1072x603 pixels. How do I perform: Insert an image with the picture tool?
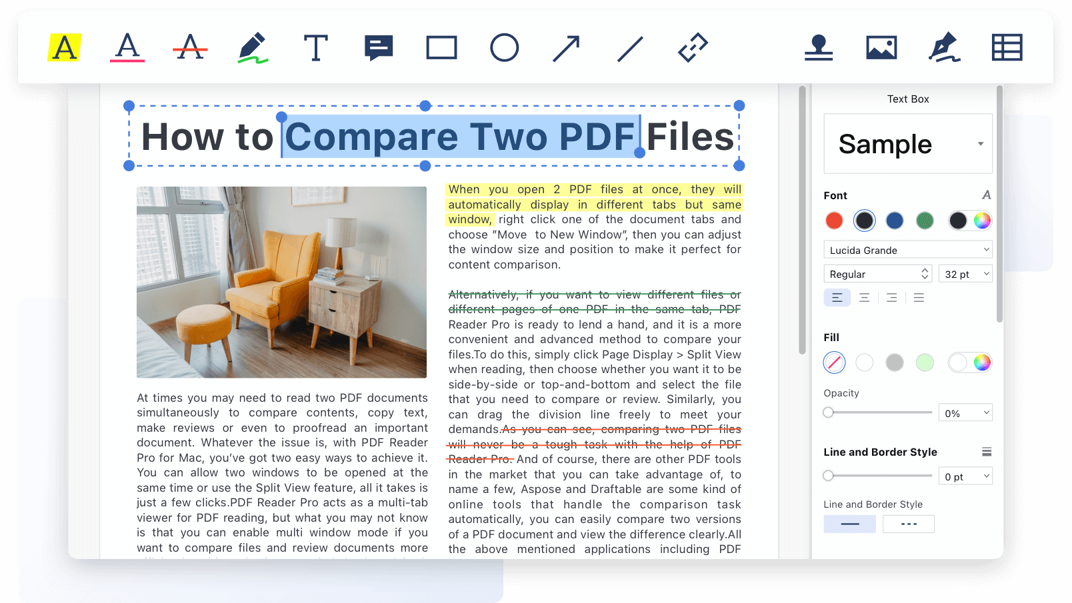pyautogui.click(x=881, y=48)
